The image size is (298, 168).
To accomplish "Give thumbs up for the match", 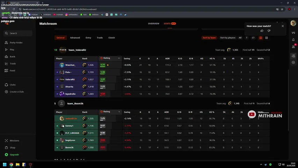I will (x=262, y=31).
